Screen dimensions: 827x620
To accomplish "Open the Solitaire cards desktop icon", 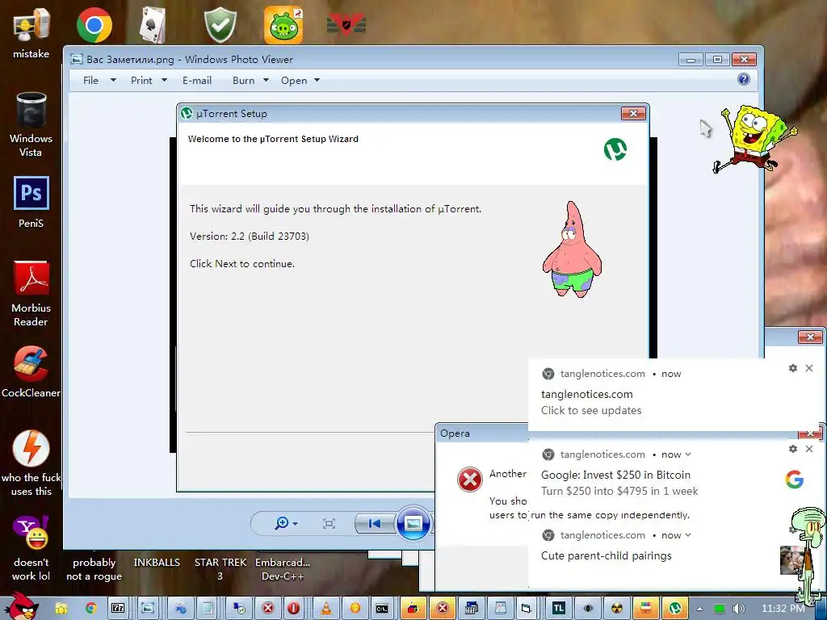I will coord(153,25).
